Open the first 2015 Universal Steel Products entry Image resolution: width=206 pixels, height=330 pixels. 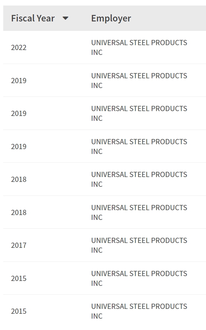(x=139, y=278)
